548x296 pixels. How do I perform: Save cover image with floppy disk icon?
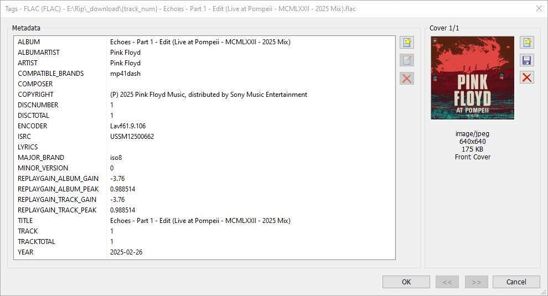point(527,60)
